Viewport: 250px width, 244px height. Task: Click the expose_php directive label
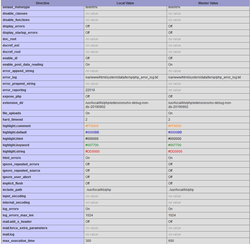[x=12, y=96]
